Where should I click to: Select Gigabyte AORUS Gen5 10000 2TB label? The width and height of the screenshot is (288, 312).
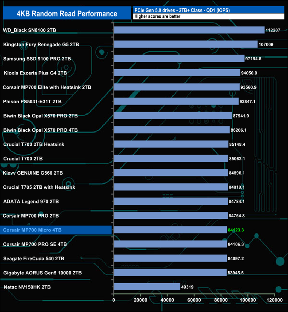pyautogui.click(x=43, y=273)
